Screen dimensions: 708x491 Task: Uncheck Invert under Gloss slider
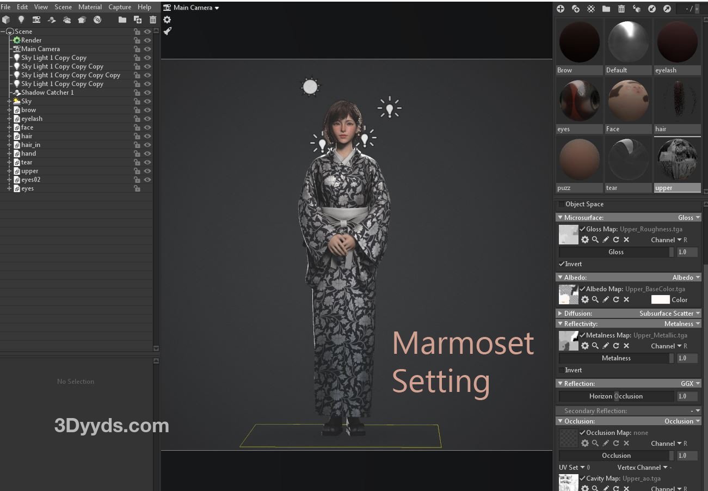[562, 264]
